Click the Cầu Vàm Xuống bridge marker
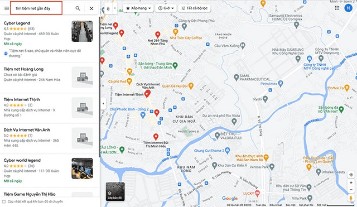This screenshot has width=357, height=207. [x=243, y=45]
